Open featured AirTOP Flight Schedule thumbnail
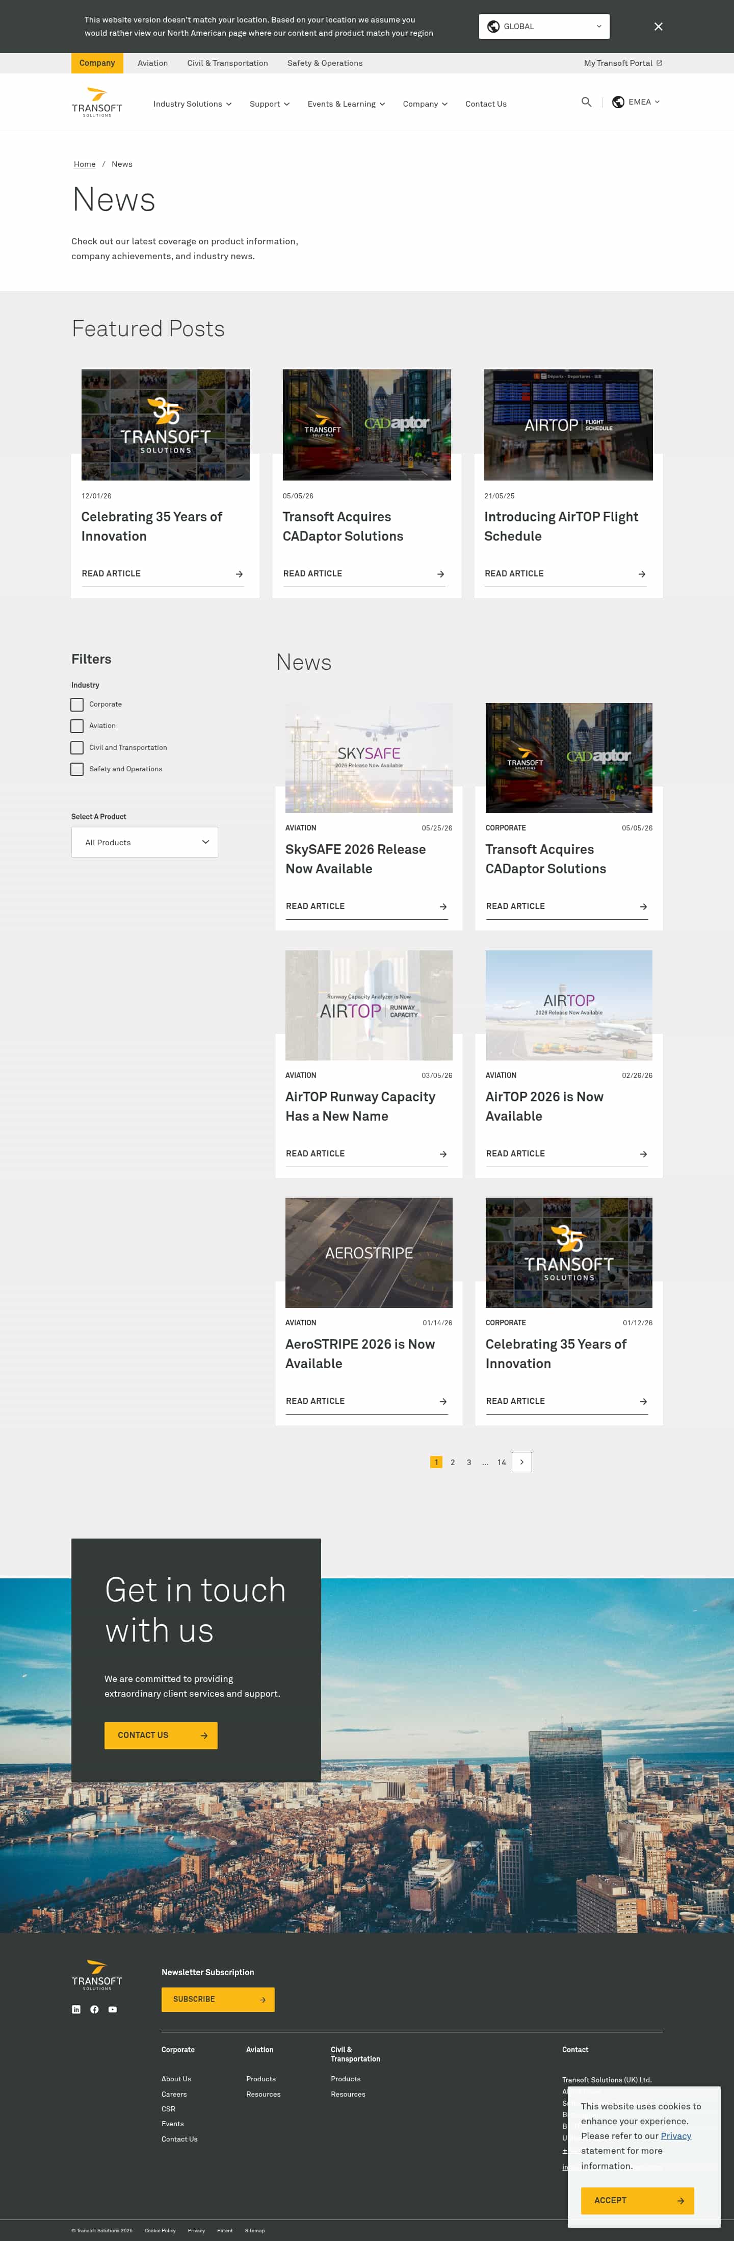 568,424
